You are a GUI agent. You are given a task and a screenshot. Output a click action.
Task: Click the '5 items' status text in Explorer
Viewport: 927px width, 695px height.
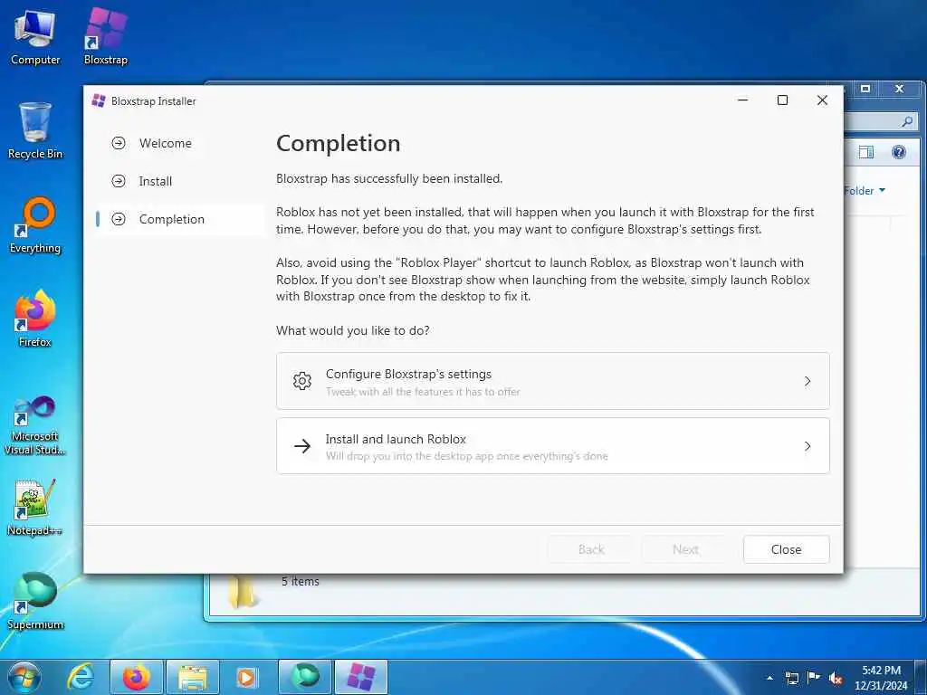coord(301,582)
